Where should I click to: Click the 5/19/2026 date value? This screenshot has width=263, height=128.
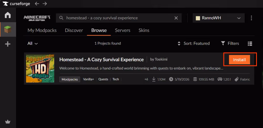click(182, 79)
